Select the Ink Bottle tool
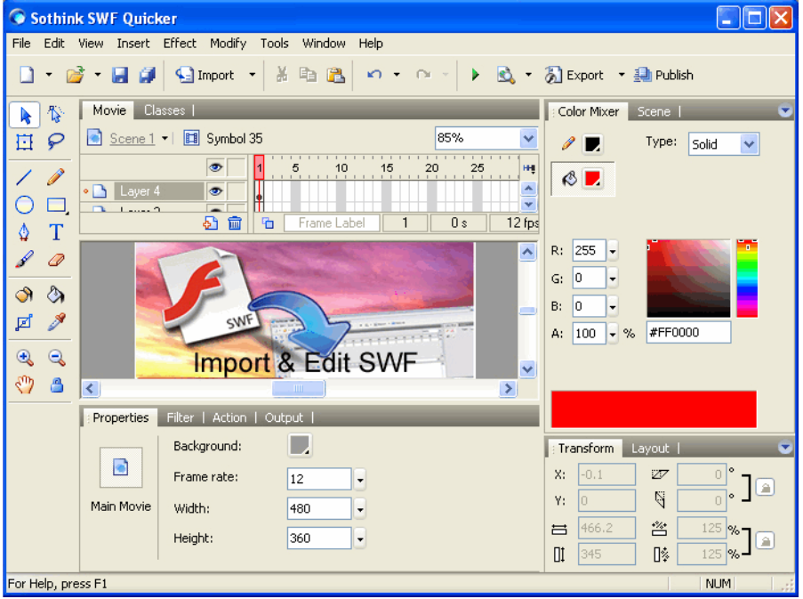 click(25, 295)
